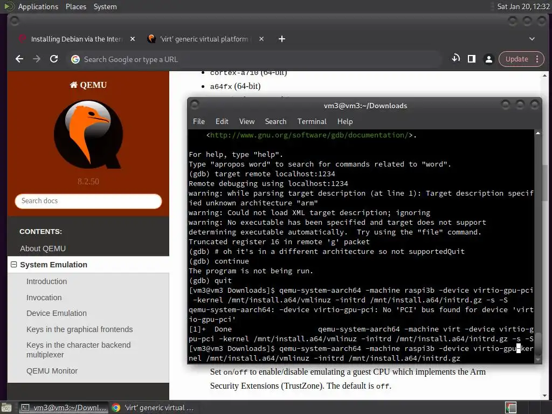552x414 pixels.
Task: Open System Emulation contents entry
Action: point(53,265)
